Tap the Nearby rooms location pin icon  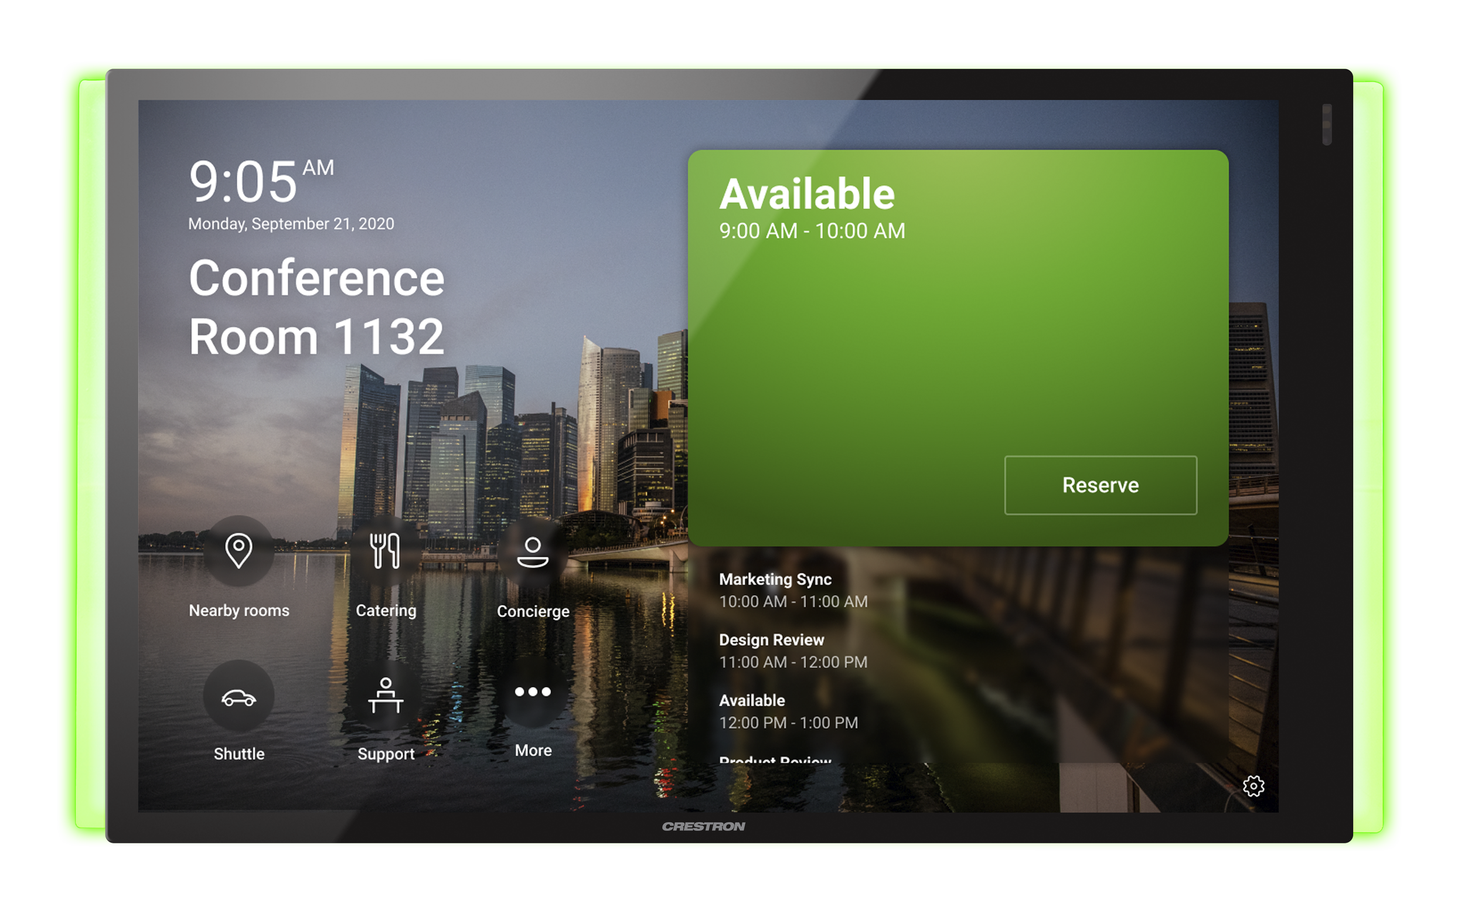pyautogui.click(x=239, y=550)
